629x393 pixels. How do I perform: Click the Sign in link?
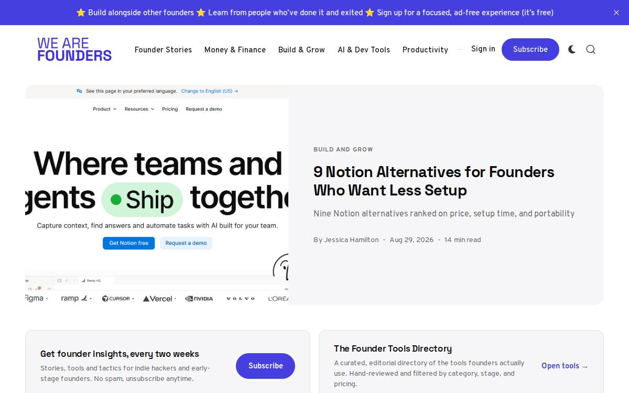[x=483, y=49]
